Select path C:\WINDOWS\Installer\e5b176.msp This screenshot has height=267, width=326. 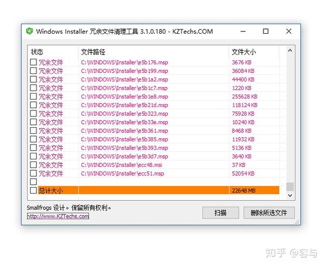[124, 62]
